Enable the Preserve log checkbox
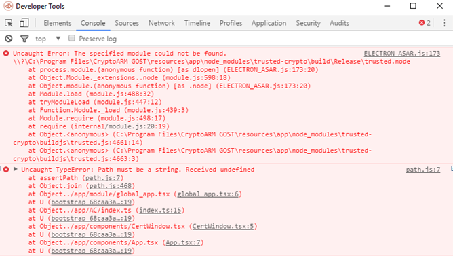 72,38
